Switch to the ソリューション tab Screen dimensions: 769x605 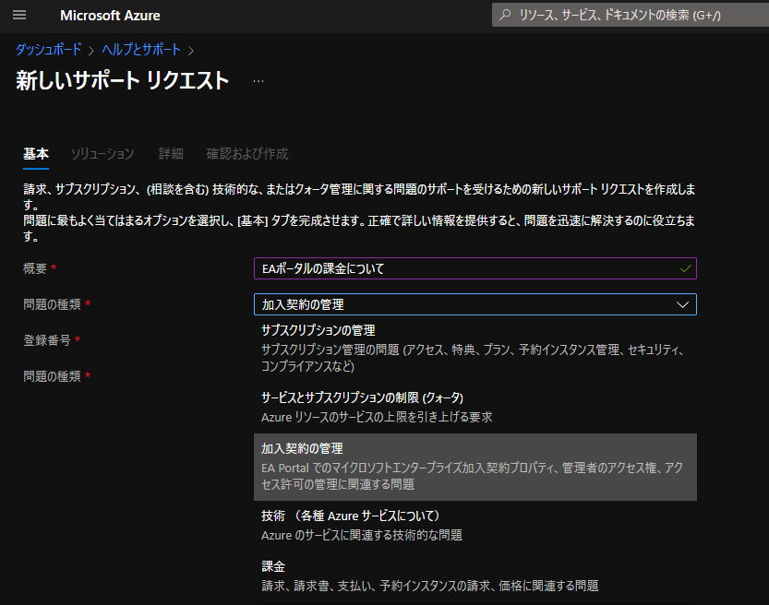tap(102, 154)
